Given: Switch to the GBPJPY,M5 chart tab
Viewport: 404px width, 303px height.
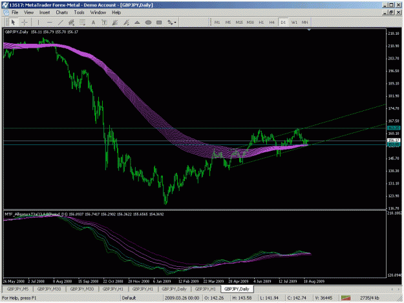Looking at the screenshot, I should click(x=18, y=289).
